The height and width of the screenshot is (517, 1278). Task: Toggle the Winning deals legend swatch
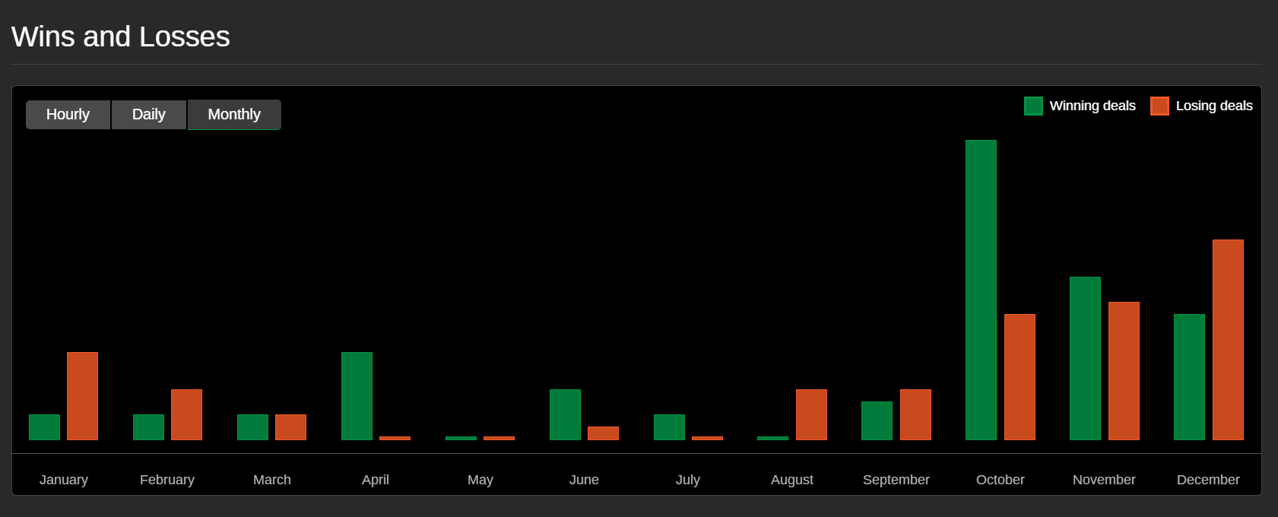click(x=1033, y=106)
